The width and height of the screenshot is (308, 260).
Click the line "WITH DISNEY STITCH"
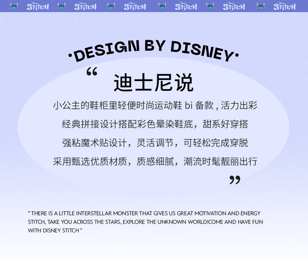(x=55, y=230)
